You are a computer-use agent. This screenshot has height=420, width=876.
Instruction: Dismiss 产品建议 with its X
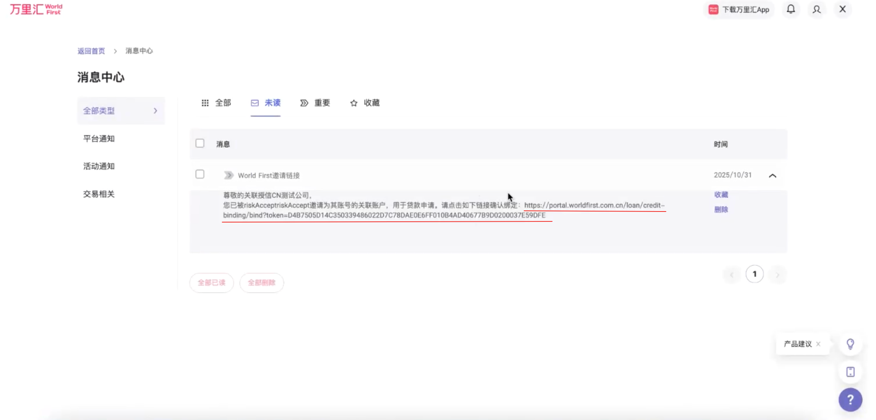click(818, 344)
